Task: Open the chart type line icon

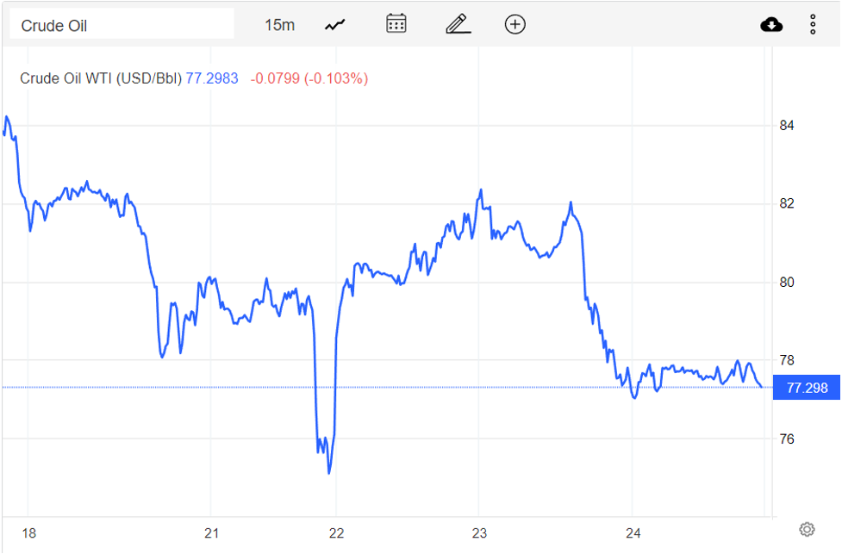Action: point(334,25)
